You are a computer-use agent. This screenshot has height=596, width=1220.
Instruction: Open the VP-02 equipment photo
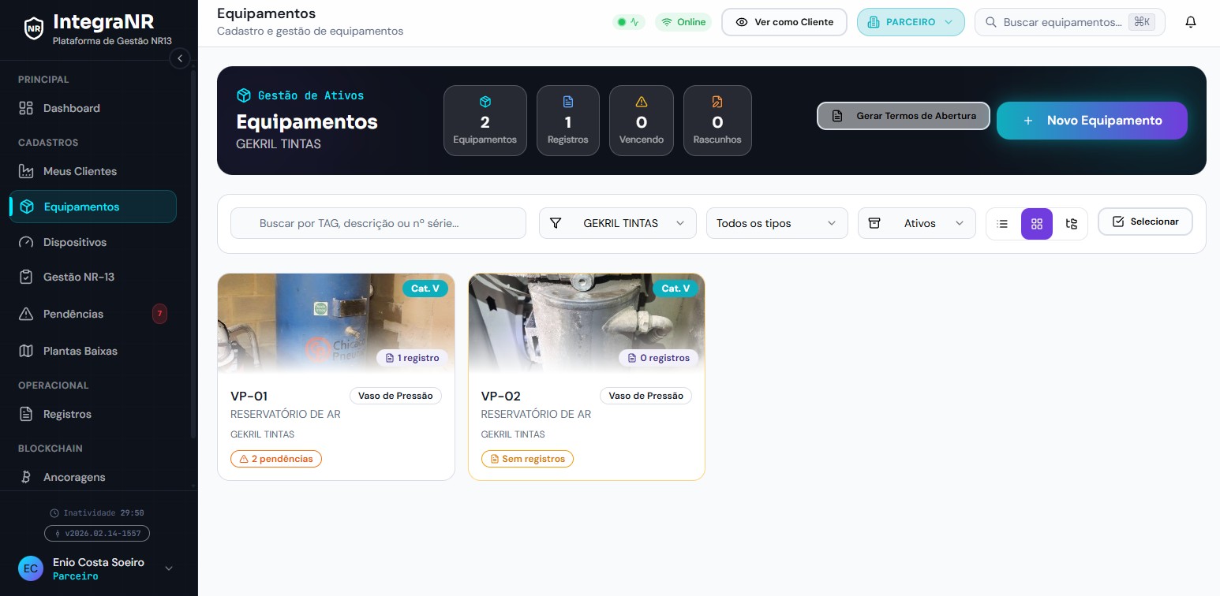point(586,323)
